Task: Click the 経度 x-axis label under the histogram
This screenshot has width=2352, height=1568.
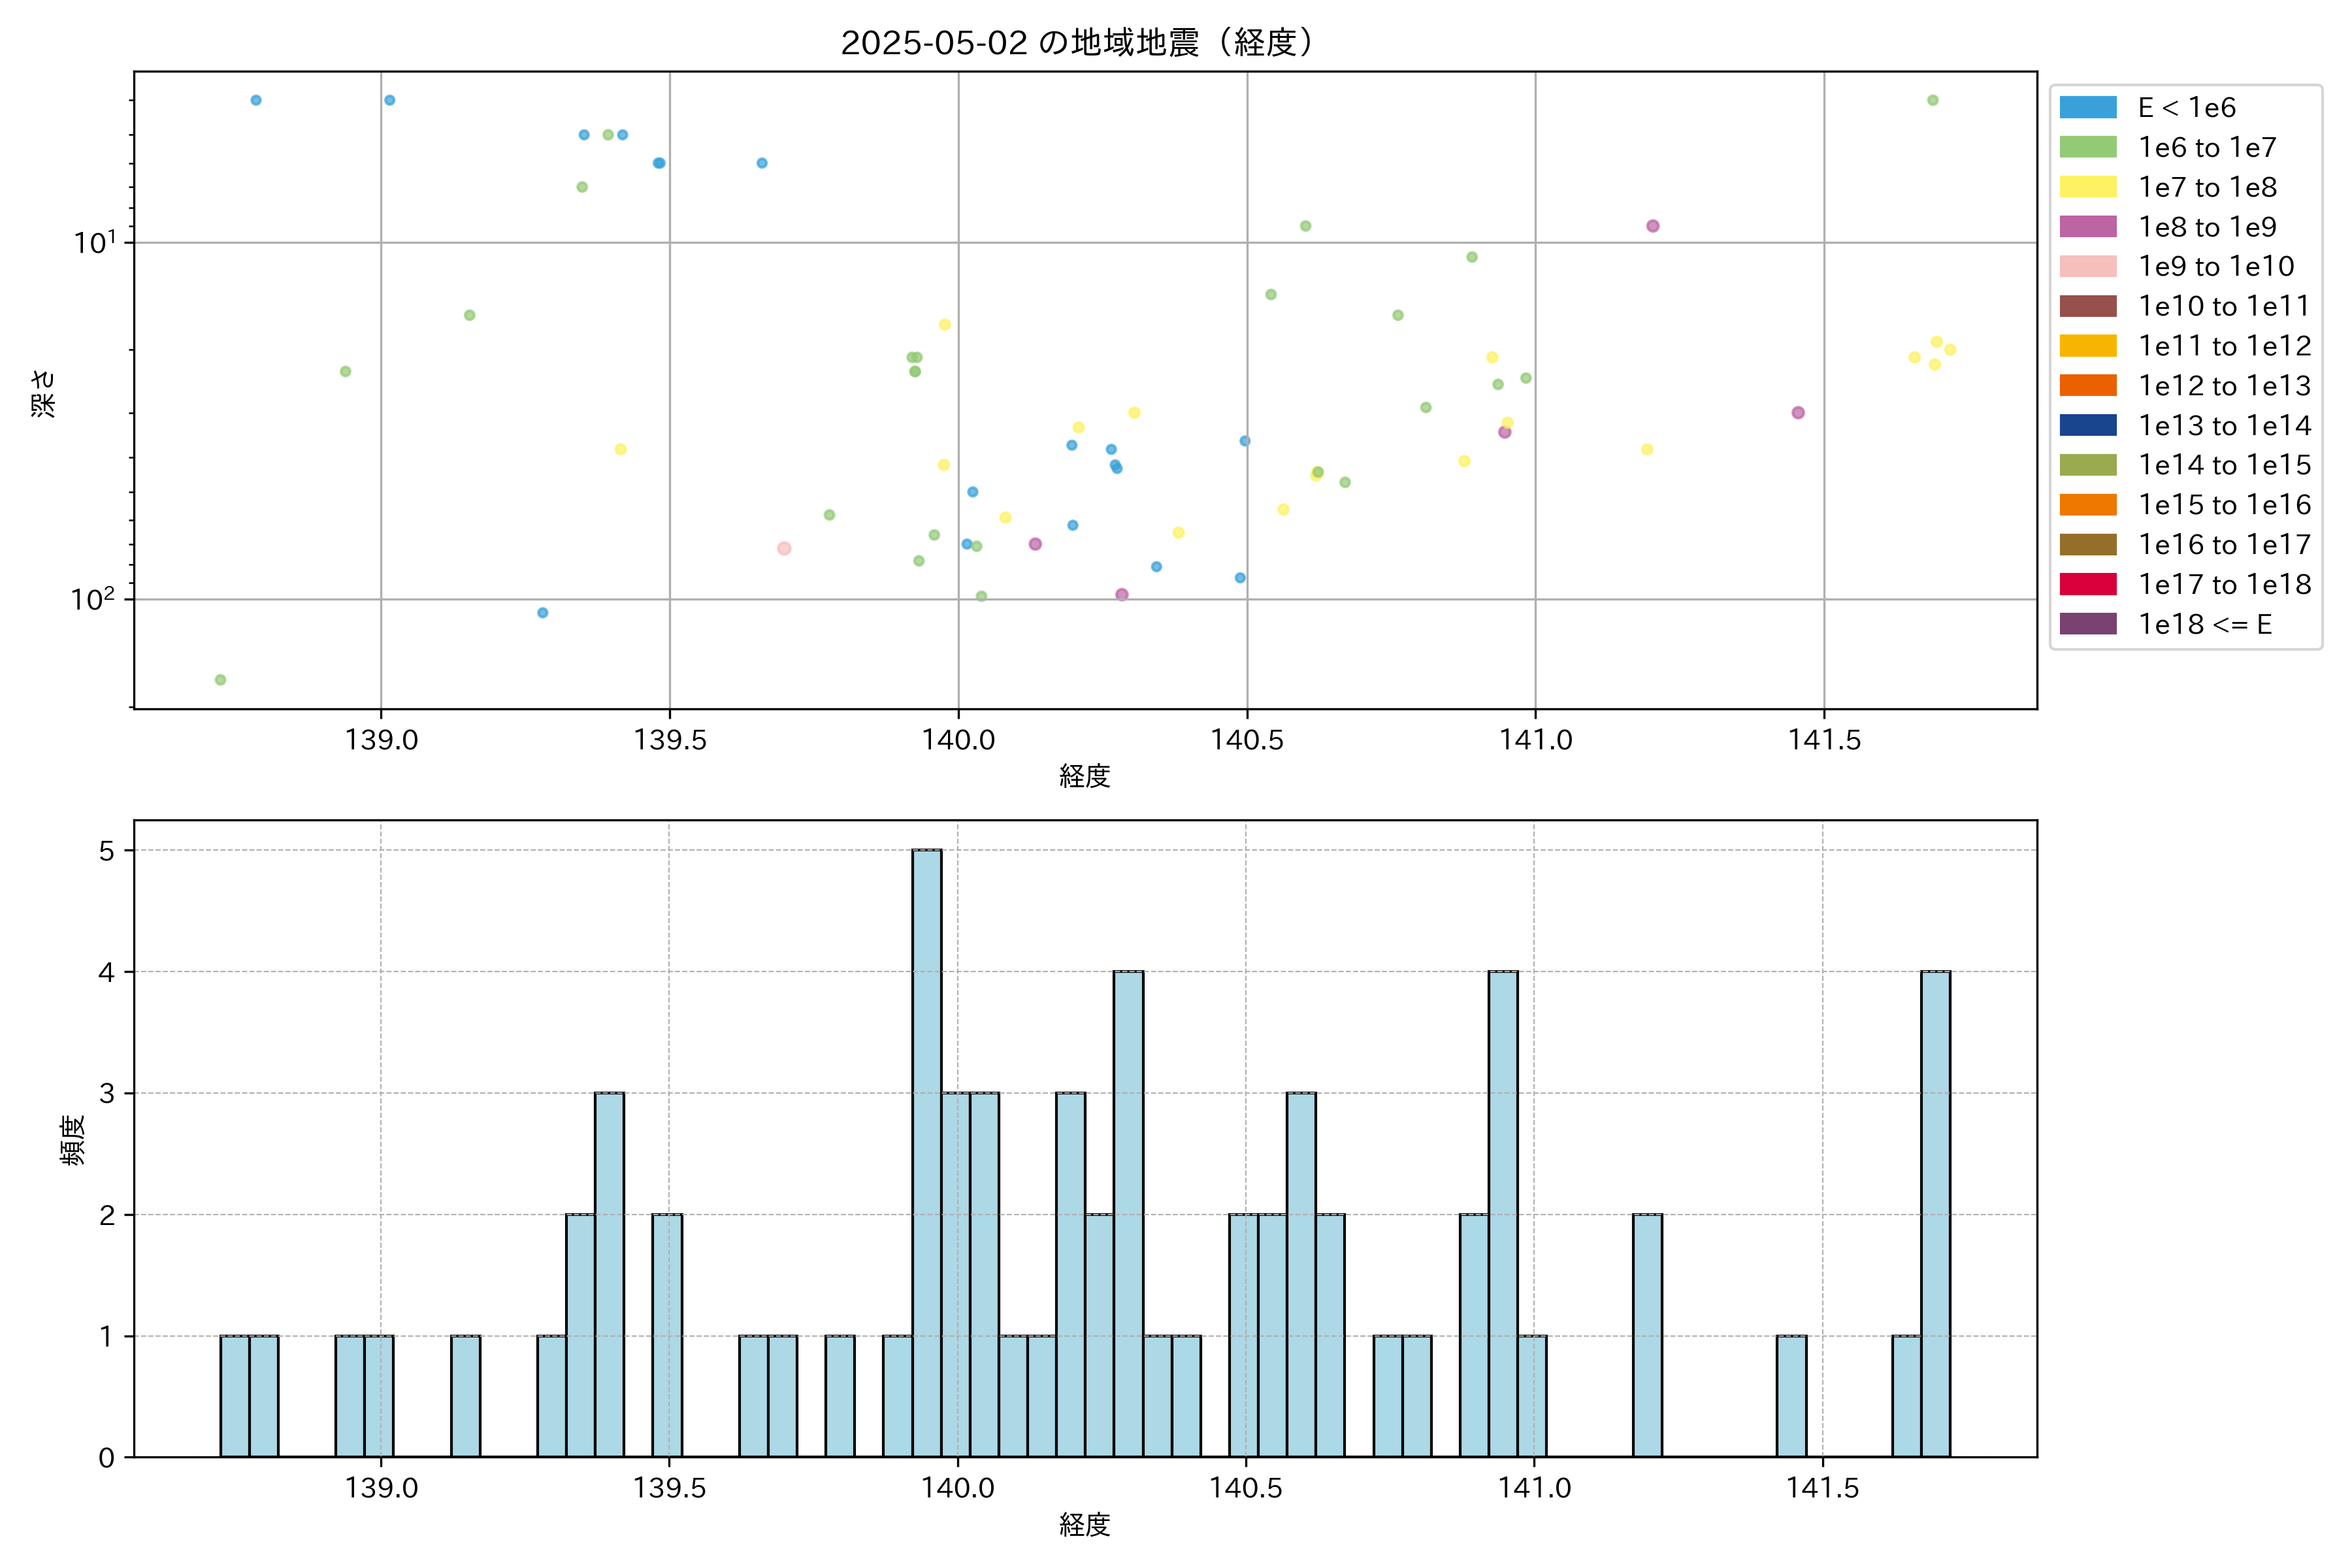Action: tap(1084, 1524)
